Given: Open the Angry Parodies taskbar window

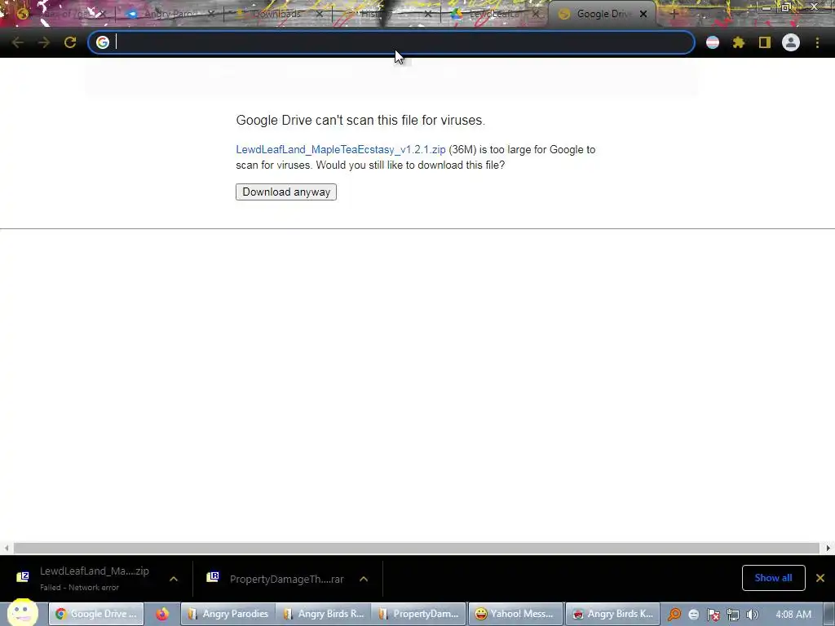Looking at the screenshot, I should coord(228,615).
